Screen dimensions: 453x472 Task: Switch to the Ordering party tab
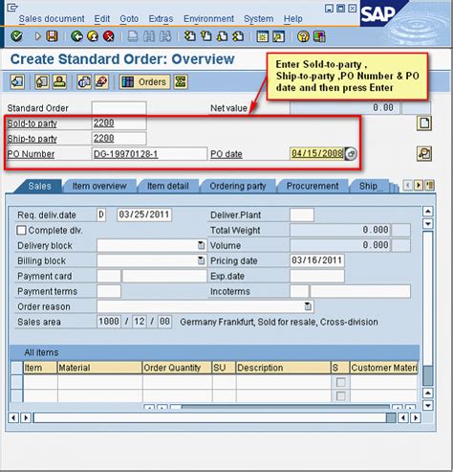pos(238,186)
